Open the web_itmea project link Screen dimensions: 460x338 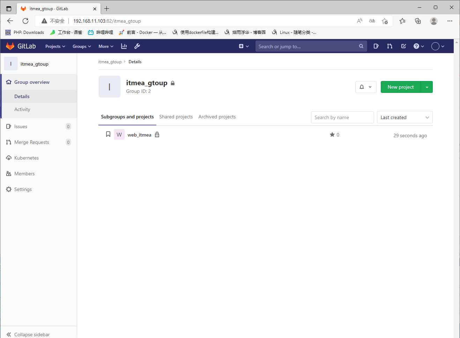[139, 135]
